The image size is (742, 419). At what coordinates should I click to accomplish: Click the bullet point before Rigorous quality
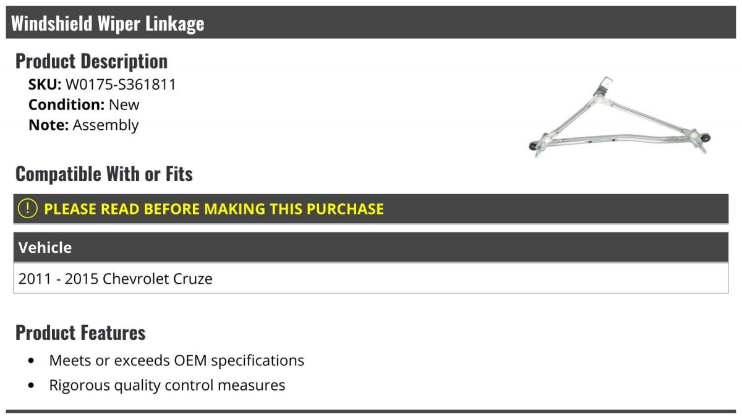tap(32, 386)
